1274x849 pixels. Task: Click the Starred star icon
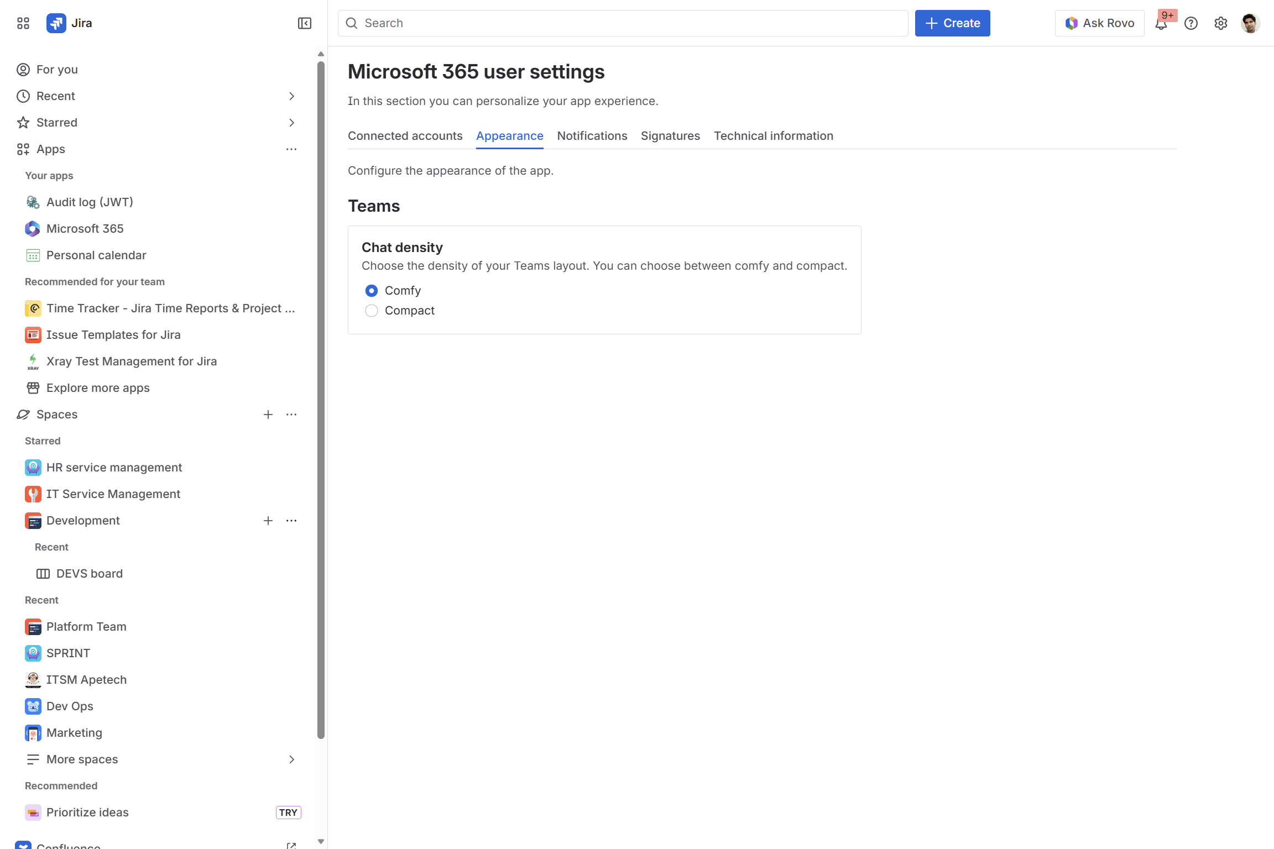(x=23, y=123)
